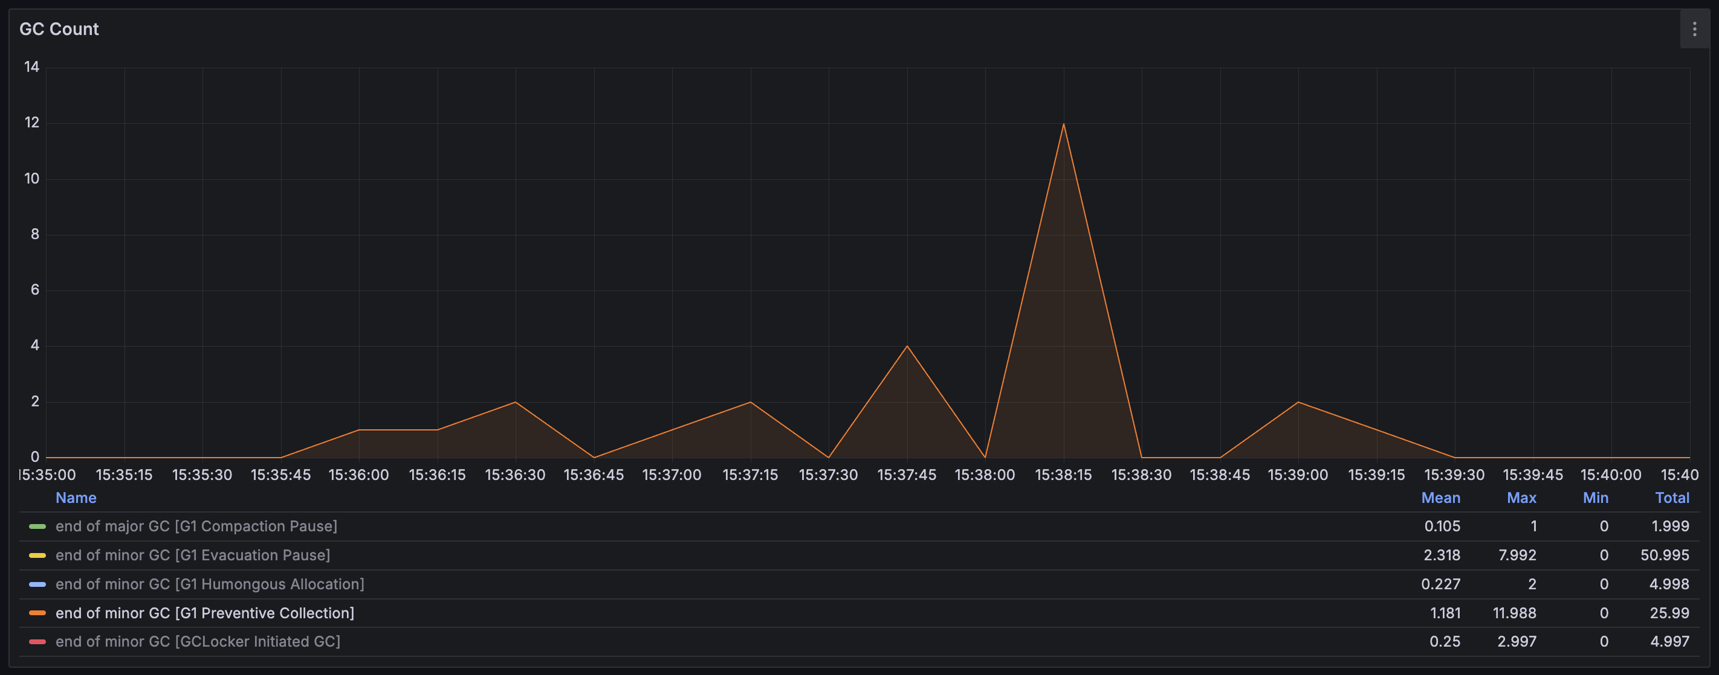1719x675 pixels.
Task: Click Total value 25.99 for Preventive Collection
Action: coord(1669,613)
